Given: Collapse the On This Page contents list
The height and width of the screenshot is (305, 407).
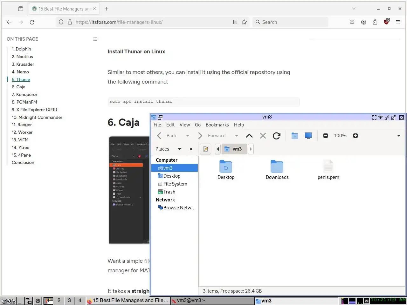Looking at the screenshot, I should coord(95,39).
